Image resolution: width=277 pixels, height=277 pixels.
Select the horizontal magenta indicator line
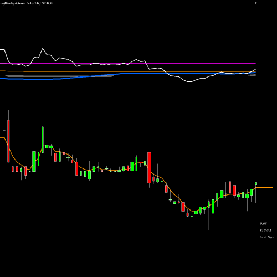click(x=128, y=63)
